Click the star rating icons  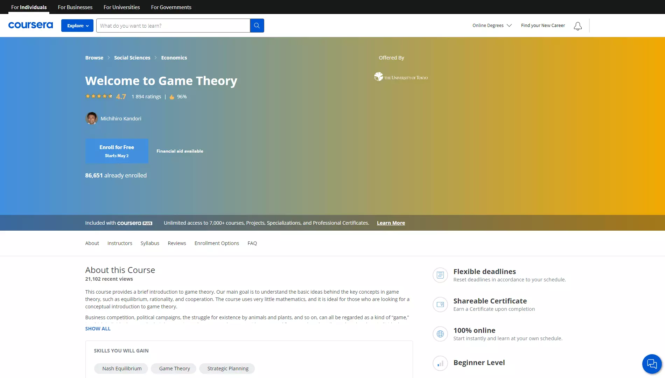99,96
